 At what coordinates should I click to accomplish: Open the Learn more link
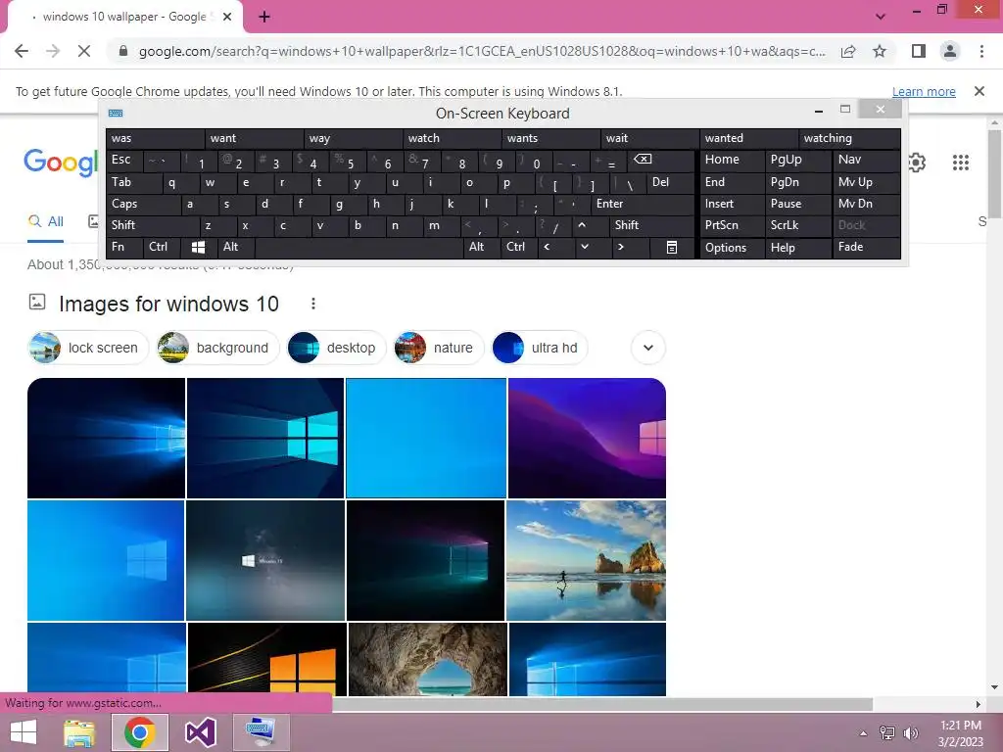coord(924,91)
